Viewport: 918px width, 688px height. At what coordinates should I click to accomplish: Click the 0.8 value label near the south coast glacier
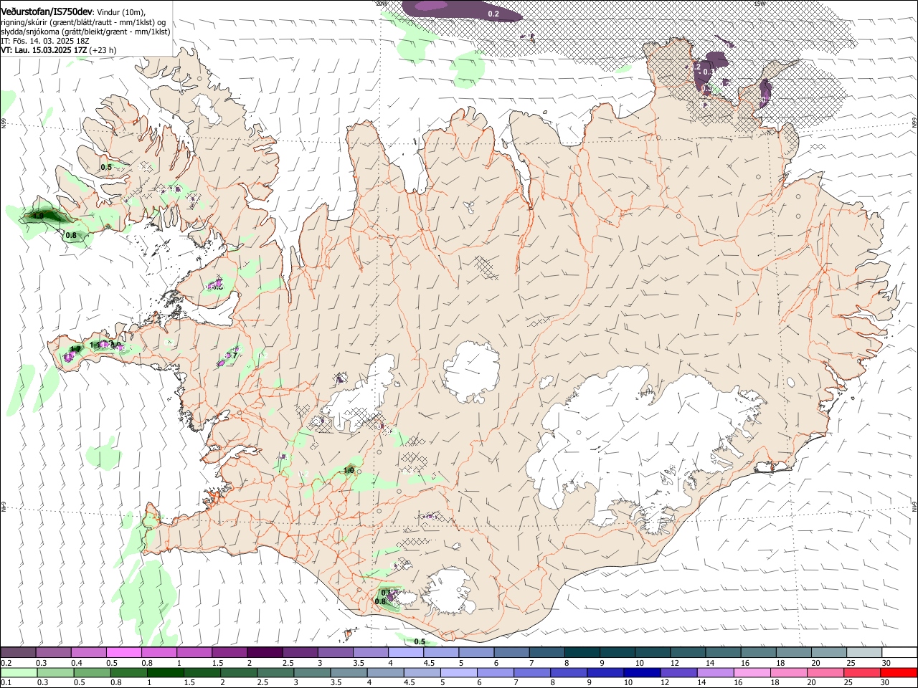[x=380, y=601]
